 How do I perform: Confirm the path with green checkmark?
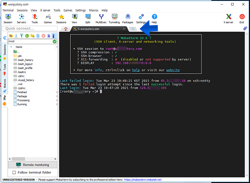click(x=55, y=41)
